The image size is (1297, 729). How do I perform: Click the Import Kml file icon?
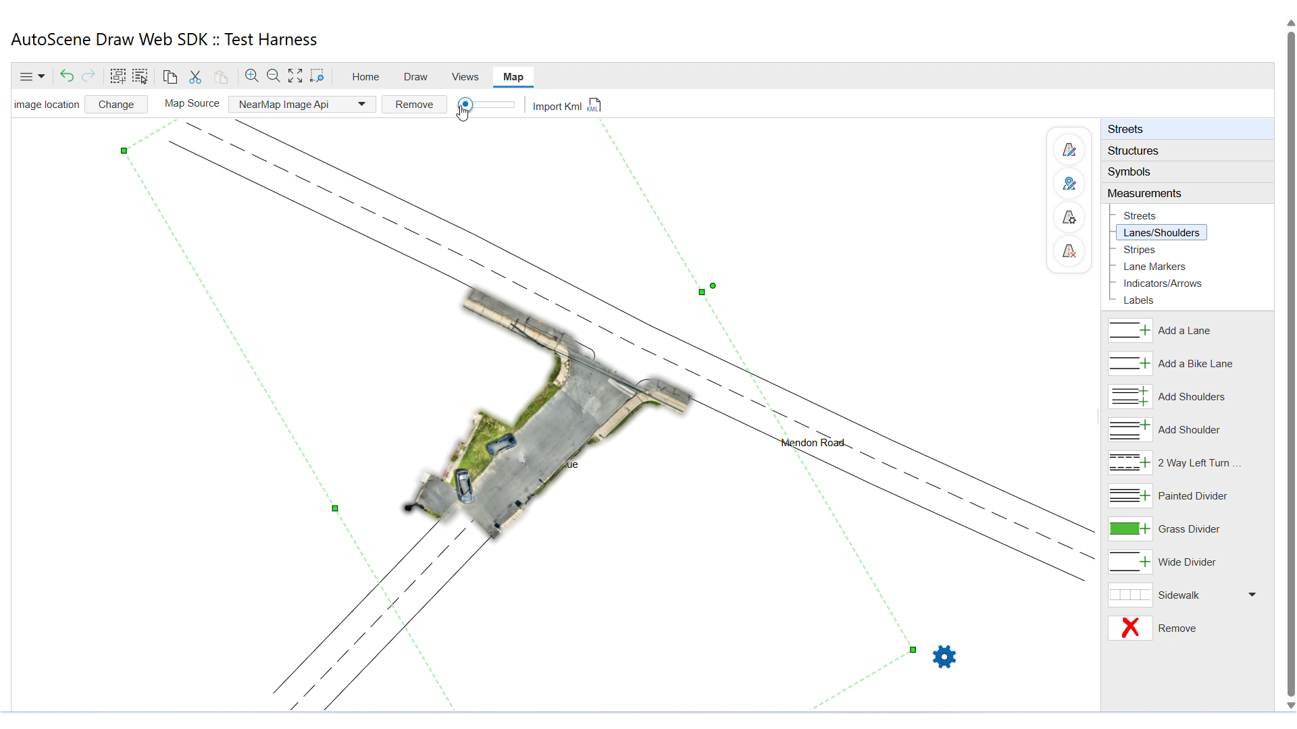click(x=594, y=105)
